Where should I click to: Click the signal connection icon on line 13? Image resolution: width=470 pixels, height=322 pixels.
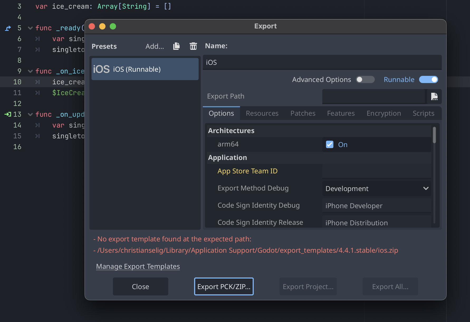(8, 114)
